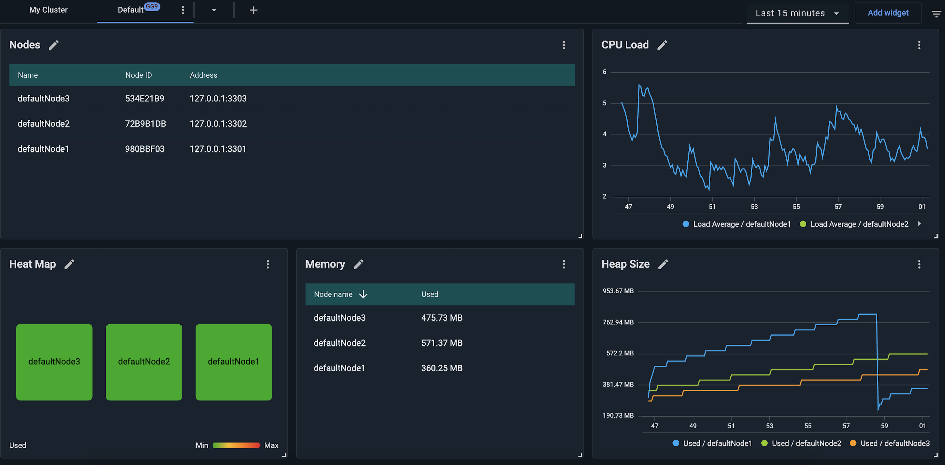Click the Add widget button
This screenshot has height=465, width=945.
(x=888, y=13)
